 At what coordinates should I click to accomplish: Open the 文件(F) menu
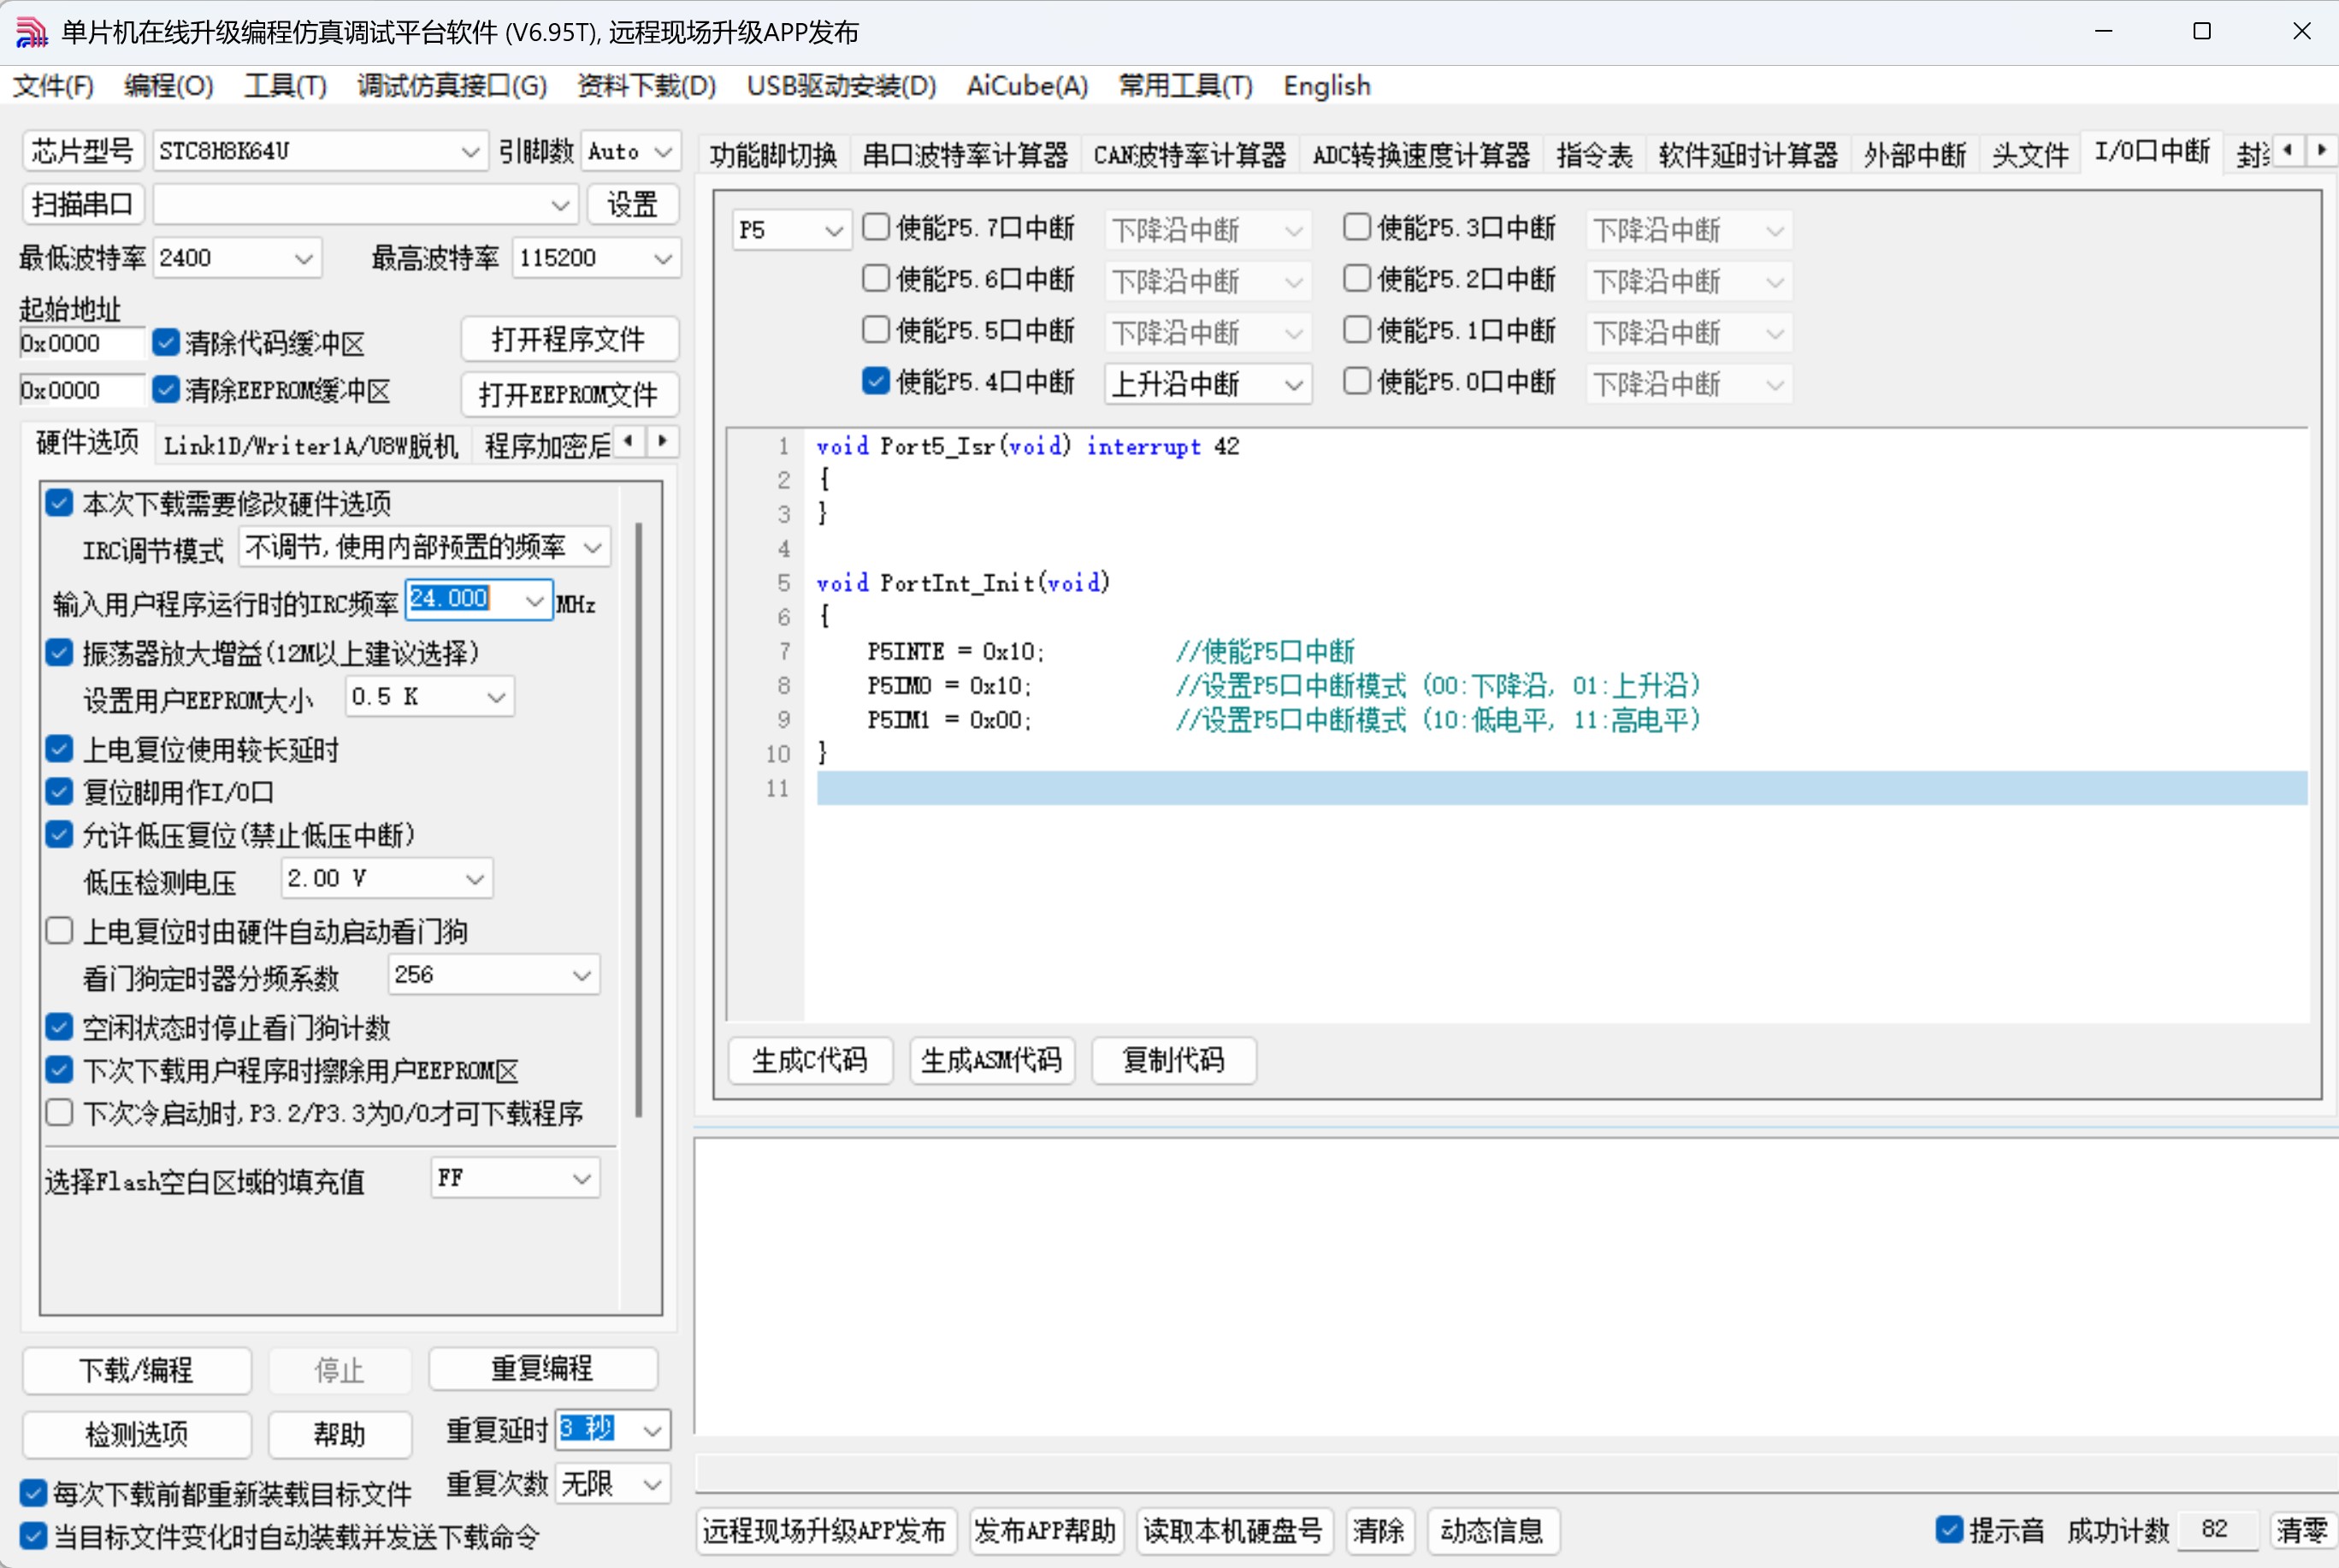pyautogui.click(x=53, y=86)
